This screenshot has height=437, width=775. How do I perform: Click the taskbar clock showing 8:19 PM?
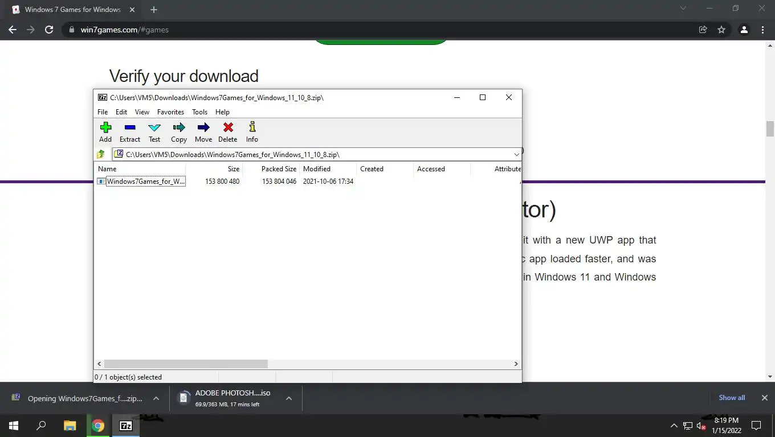tap(726, 426)
